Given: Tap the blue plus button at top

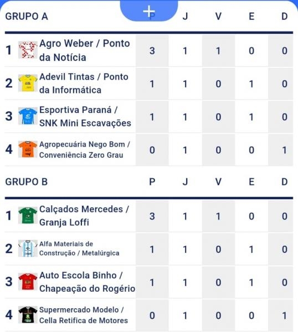Looking at the screenshot, I should click(x=149, y=11).
